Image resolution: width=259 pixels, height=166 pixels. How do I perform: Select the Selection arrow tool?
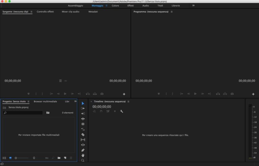point(83,103)
